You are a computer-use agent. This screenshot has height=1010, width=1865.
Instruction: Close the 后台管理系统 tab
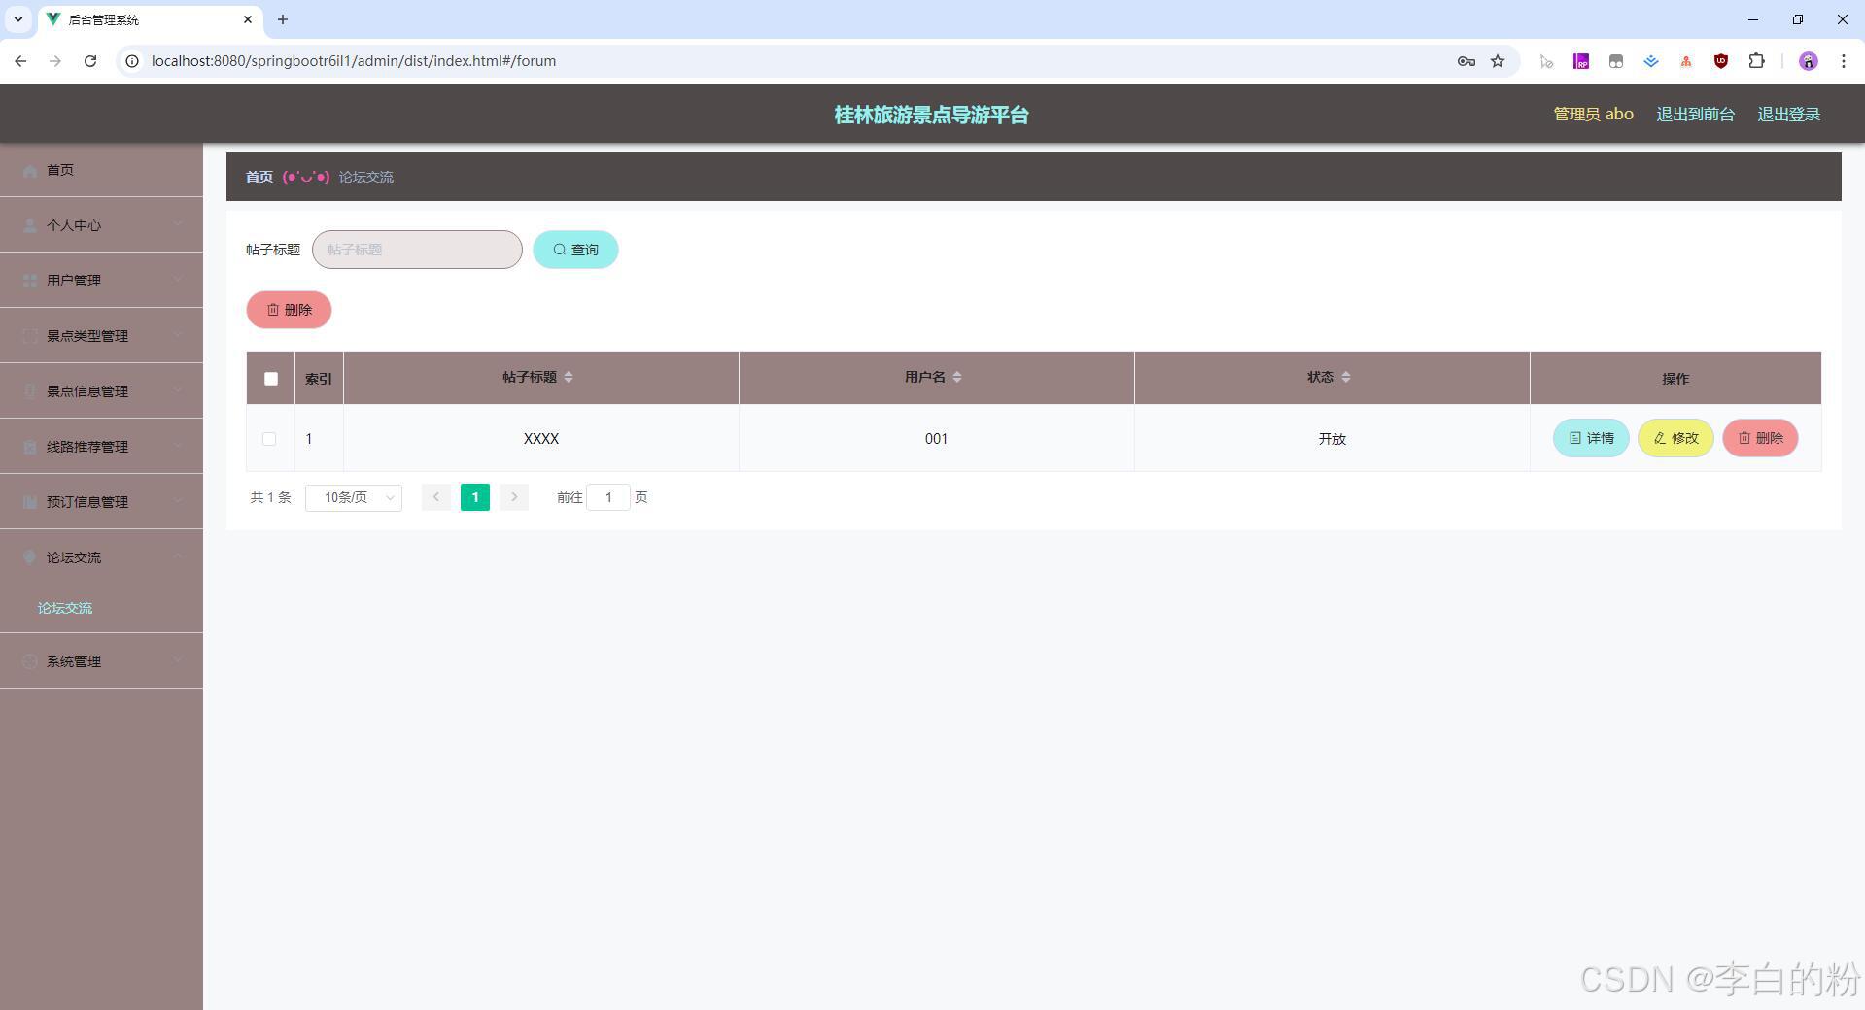(x=248, y=19)
